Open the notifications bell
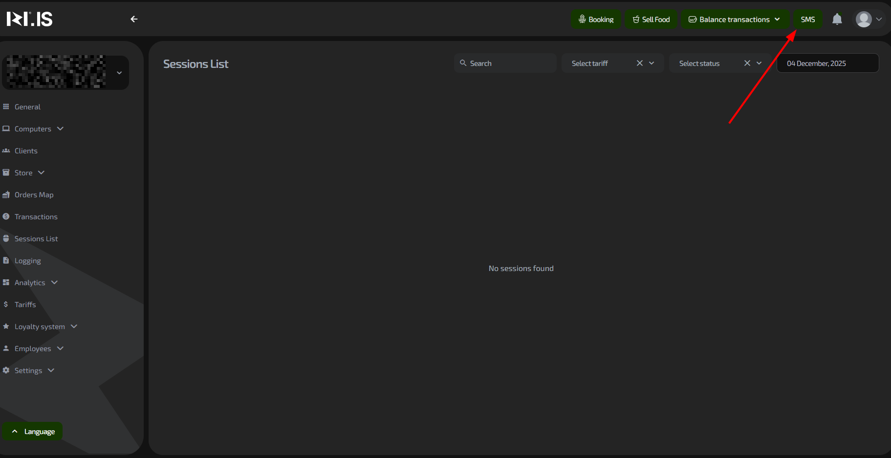Image resolution: width=891 pixels, height=458 pixels. point(837,19)
